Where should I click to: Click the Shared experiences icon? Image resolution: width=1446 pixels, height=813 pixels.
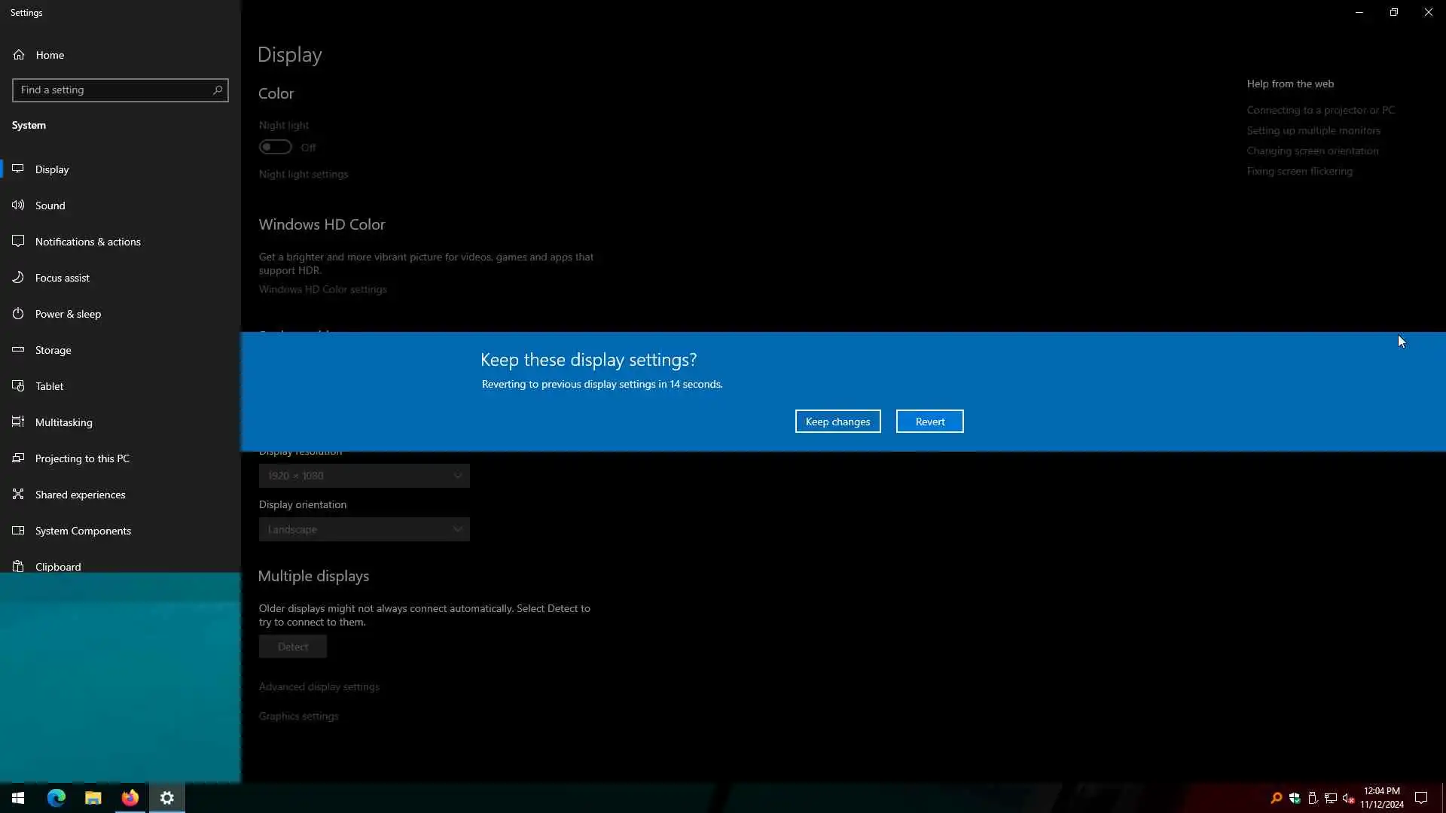coord(18,495)
